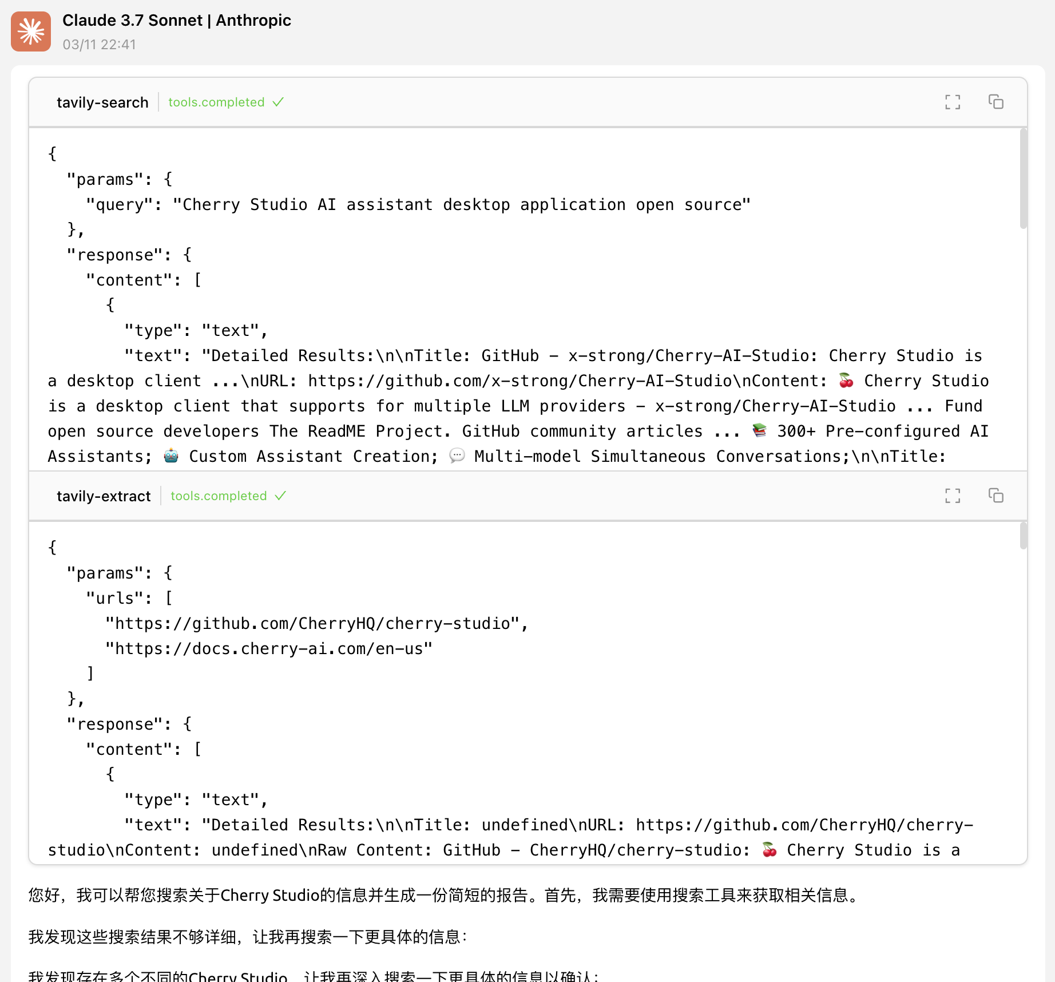Click the tavily-extract output scrollbar

[1023, 536]
